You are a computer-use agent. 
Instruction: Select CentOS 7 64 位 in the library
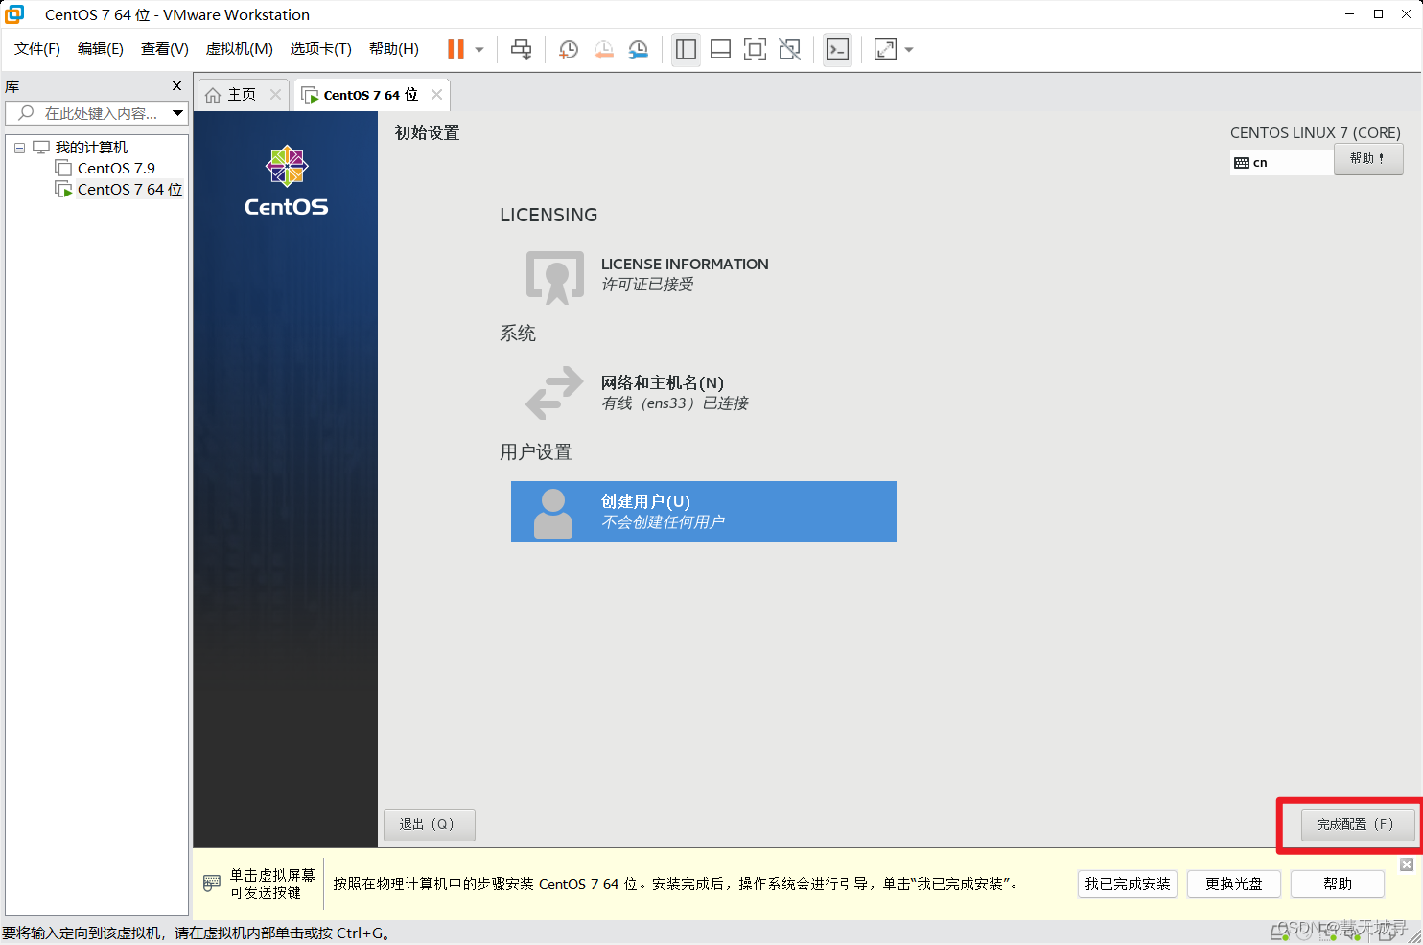pos(129,190)
